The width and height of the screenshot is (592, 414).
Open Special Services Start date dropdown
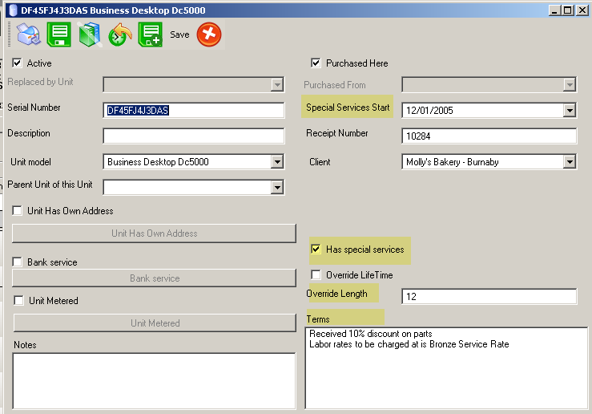pyautogui.click(x=570, y=111)
